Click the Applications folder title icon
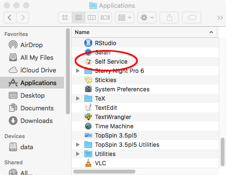Viewport: 226px width, 175px height. click(x=93, y=6)
